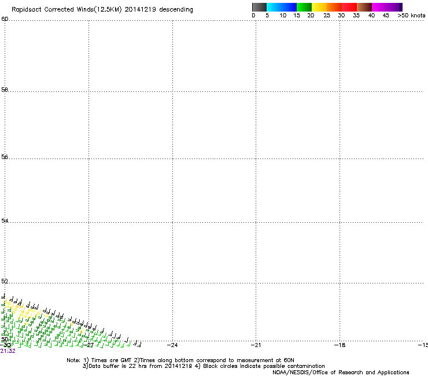Click the green 15-20 knots color segment
The height and width of the screenshot is (376, 428).
point(304,7)
